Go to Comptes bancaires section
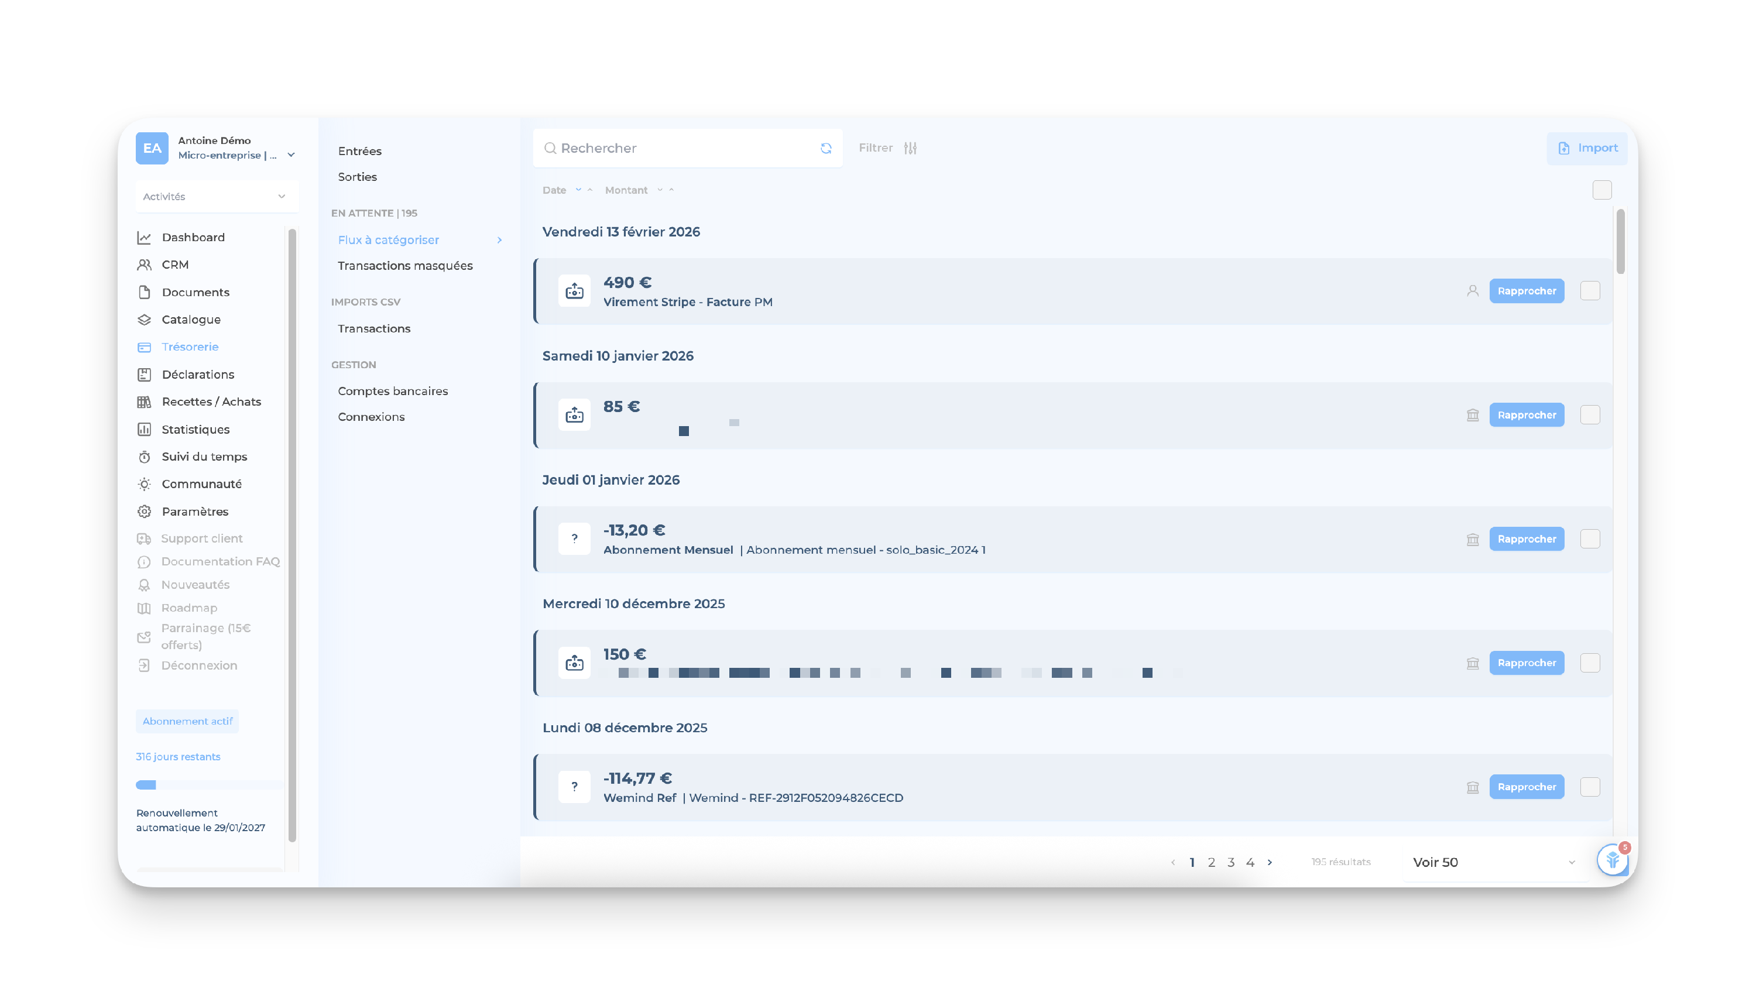This screenshot has width=1756, height=1005. coord(393,390)
